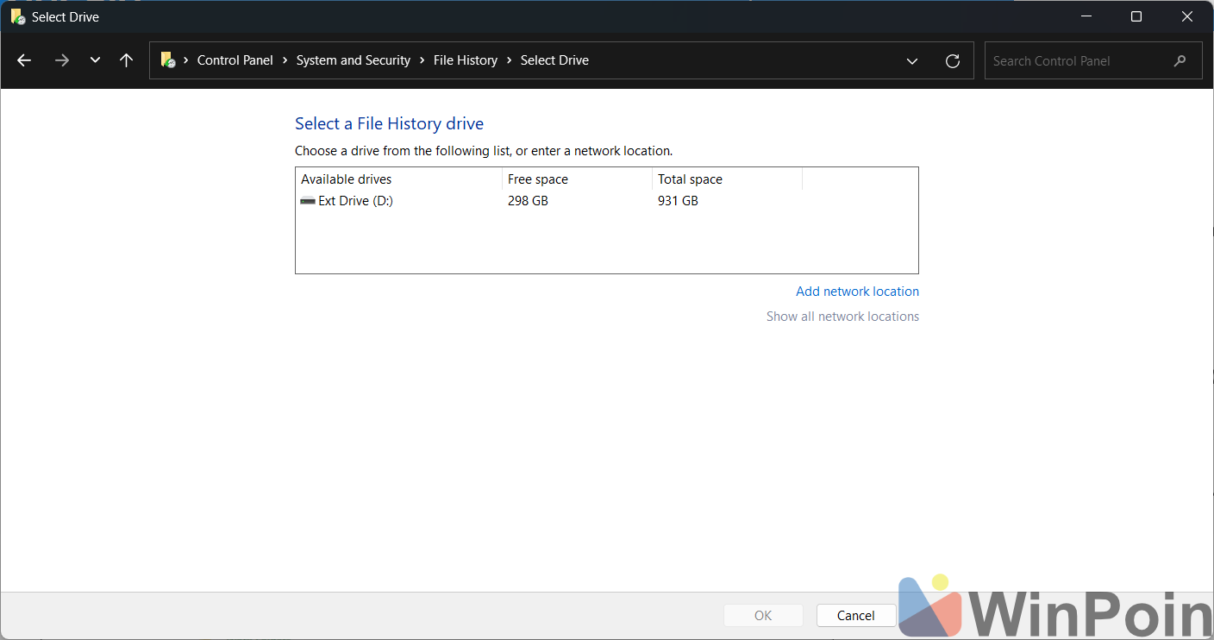Image resolution: width=1214 pixels, height=640 pixels.
Task: Sort by the Total space column
Action: [728, 179]
